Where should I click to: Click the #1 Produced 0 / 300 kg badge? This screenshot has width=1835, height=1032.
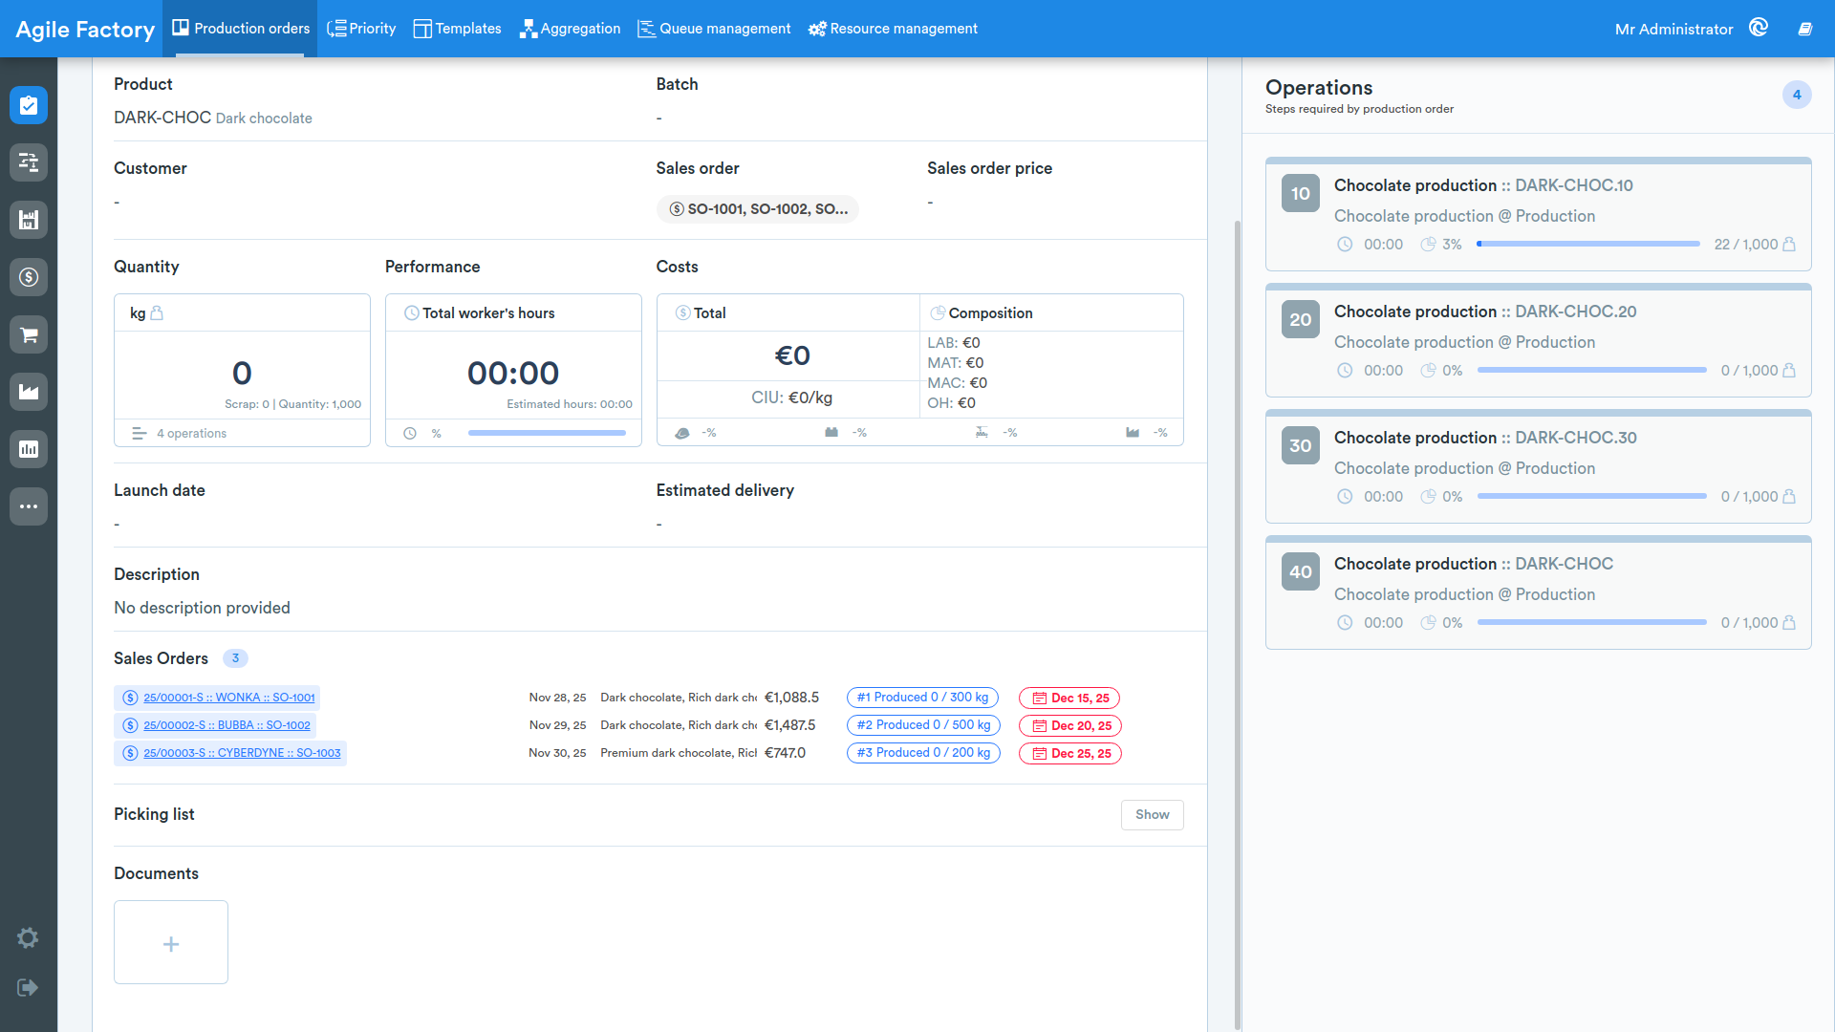coord(922,698)
